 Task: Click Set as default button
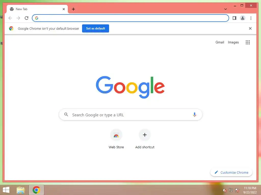click(96, 28)
